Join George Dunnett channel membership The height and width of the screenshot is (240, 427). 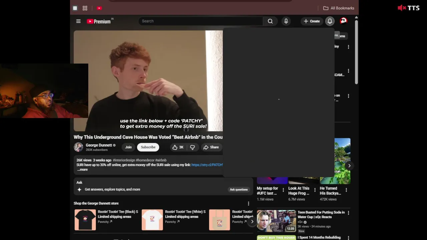click(x=128, y=147)
